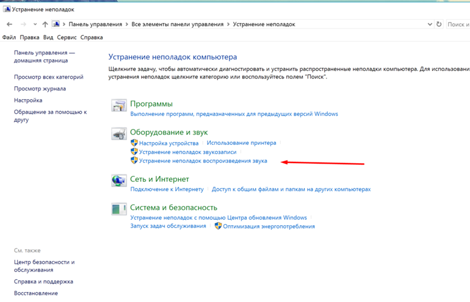This screenshot has width=470, height=302.
Task: Open Просмотр всех категорий
Action: [x=49, y=77]
